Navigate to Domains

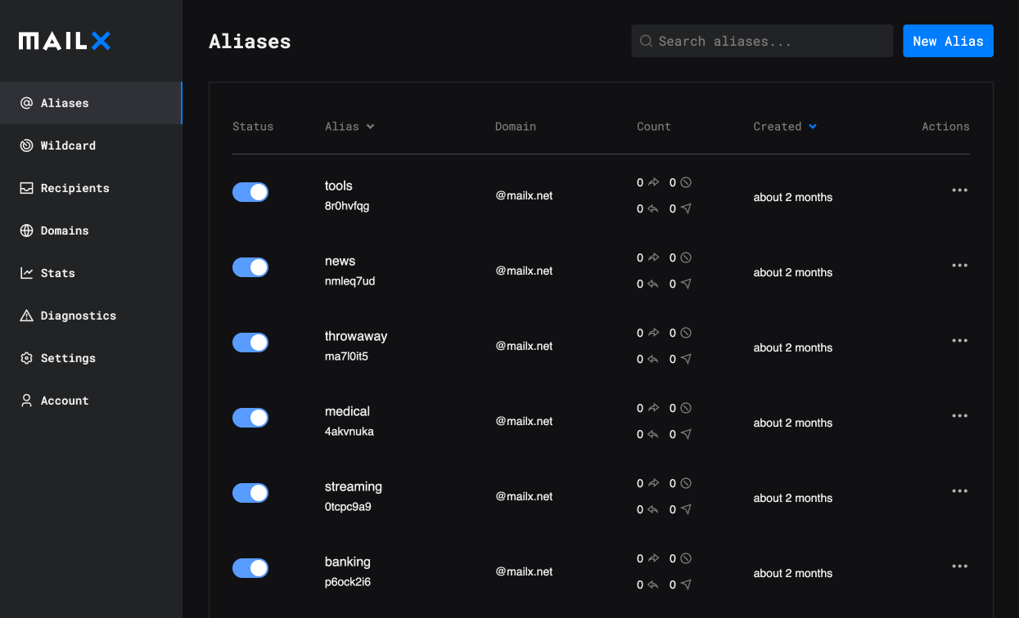pos(91,231)
